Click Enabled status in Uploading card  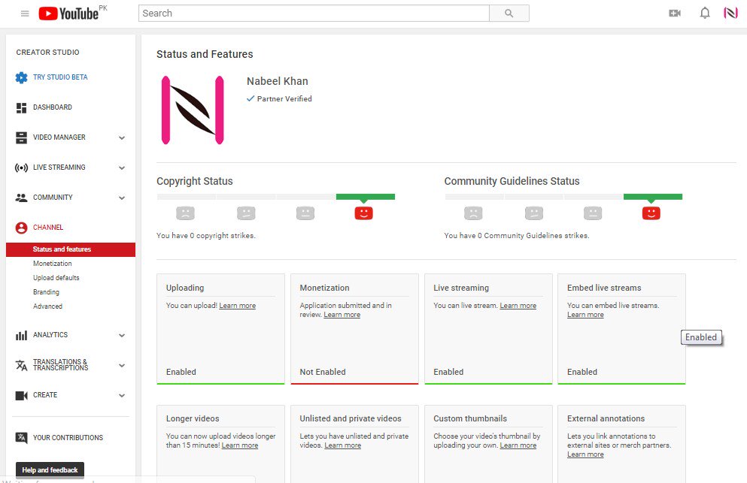pos(181,372)
